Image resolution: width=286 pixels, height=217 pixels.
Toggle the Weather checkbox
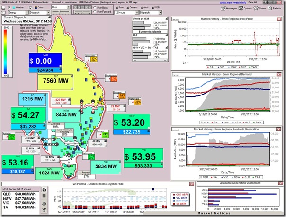[x=9, y=8]
